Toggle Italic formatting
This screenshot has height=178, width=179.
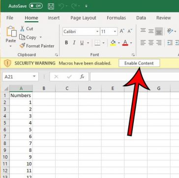(74, 43)
